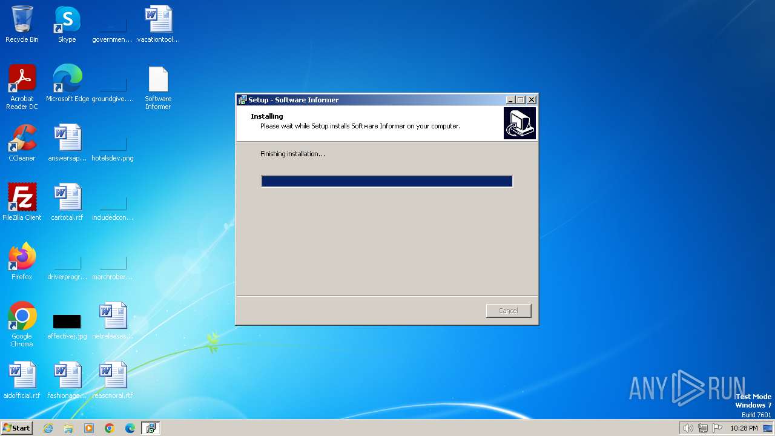Click the 'Finishing installation...' status text

[x=292, y=154]
